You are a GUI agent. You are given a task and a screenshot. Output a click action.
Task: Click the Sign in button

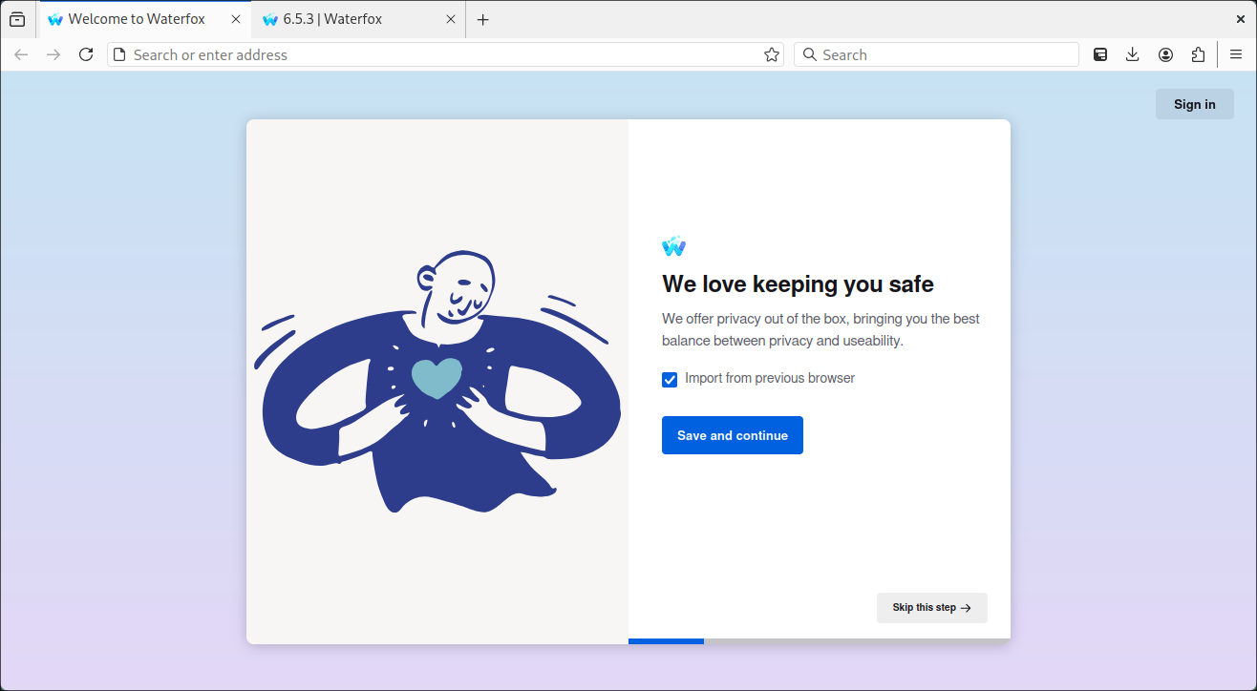pyautogui.click(x=1195, y=104)
